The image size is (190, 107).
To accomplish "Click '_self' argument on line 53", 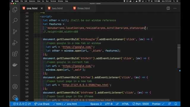I will coord(77,70).
